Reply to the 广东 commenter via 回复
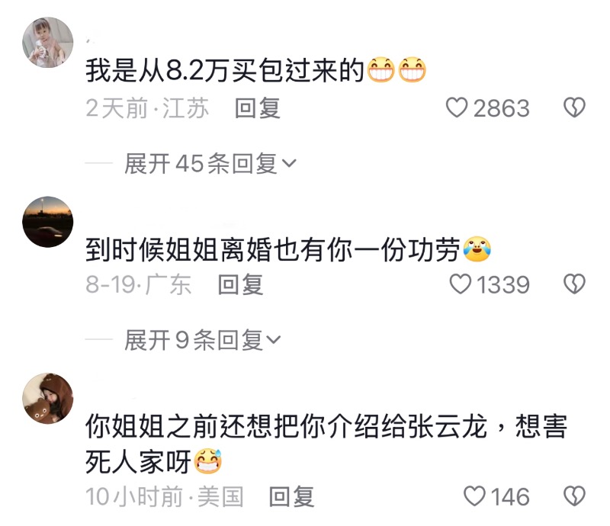610x526 pixels. tap(241, 284)
